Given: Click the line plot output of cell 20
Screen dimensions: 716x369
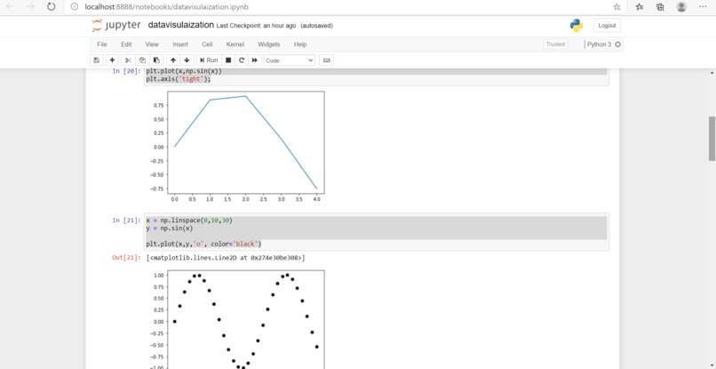Looking at the screenshot, I should pos(236,148).
